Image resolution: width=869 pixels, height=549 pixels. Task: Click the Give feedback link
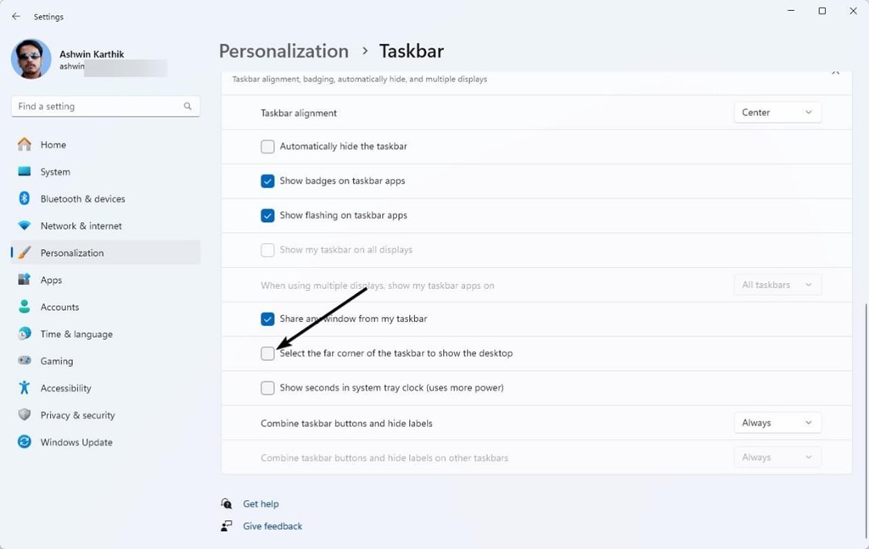tap(272, 526)
